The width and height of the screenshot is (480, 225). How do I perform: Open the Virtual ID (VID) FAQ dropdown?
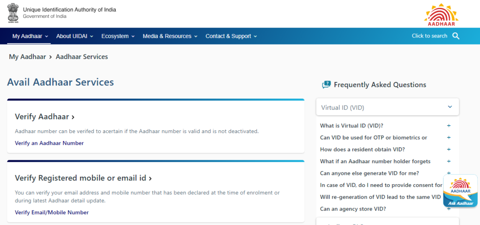coord(387,107)
